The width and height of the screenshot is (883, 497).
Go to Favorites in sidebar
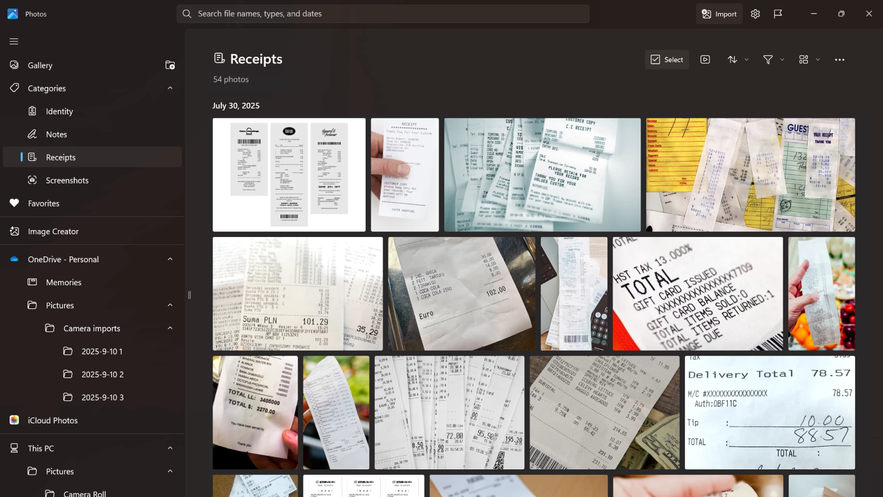tap(43, 203)
